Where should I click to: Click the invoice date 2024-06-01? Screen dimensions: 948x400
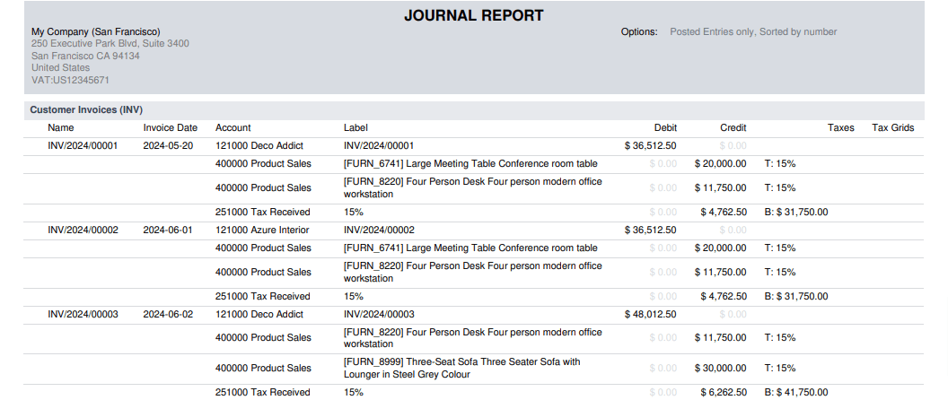click(x=168, y=230)
